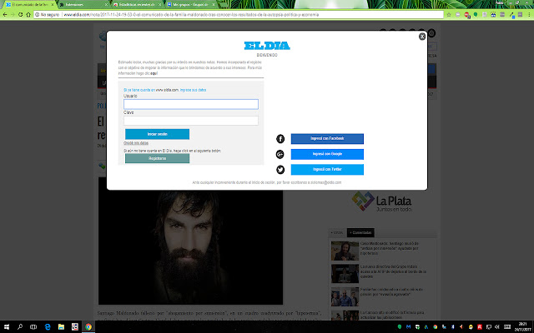Click the round Facebook icon

[x=280, y=139]
